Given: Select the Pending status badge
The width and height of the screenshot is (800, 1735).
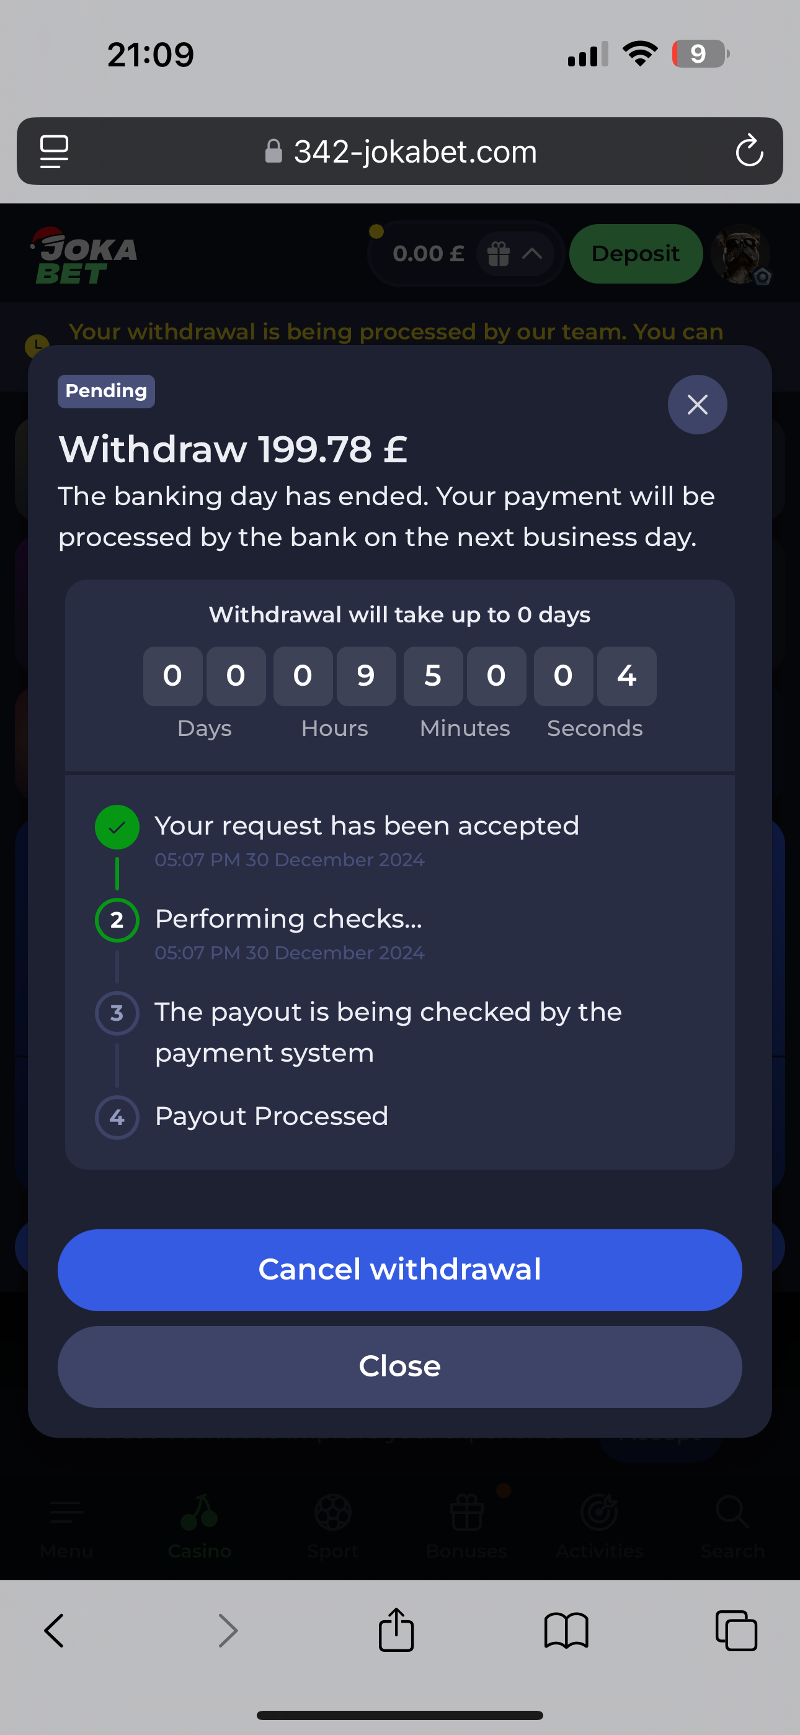Looking at the screenshot, I should coord(105,392).
